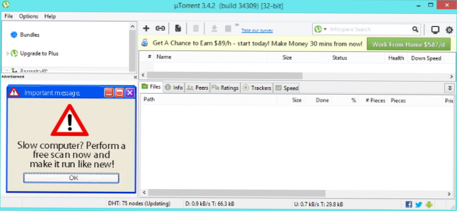Collapse detail pane with double-chevron button

[x=449, y=88]
